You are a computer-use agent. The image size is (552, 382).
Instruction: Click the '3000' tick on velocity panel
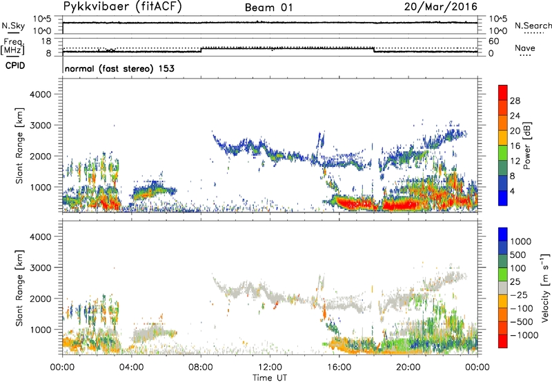(40, 268)
